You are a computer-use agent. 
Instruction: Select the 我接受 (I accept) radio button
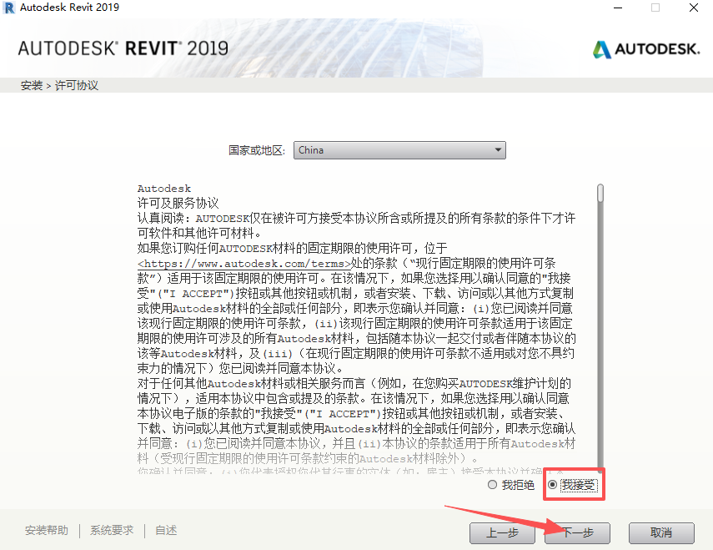[553, 485]
